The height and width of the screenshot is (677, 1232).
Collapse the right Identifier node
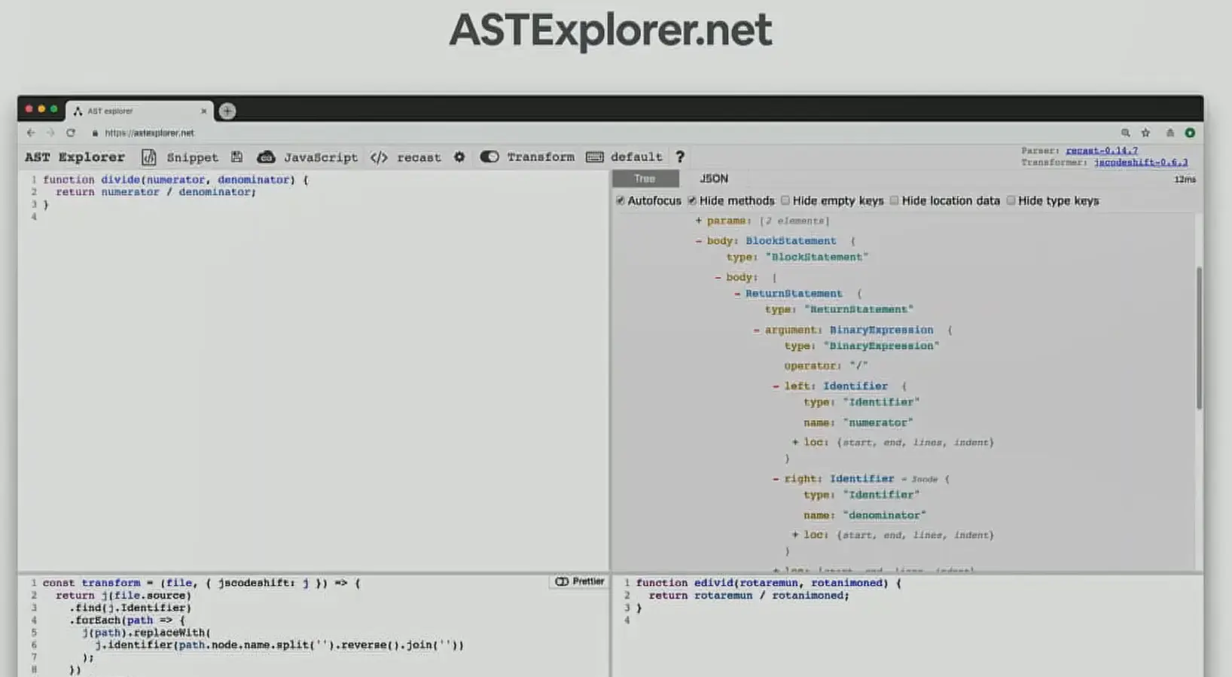(x=776, y=478)
